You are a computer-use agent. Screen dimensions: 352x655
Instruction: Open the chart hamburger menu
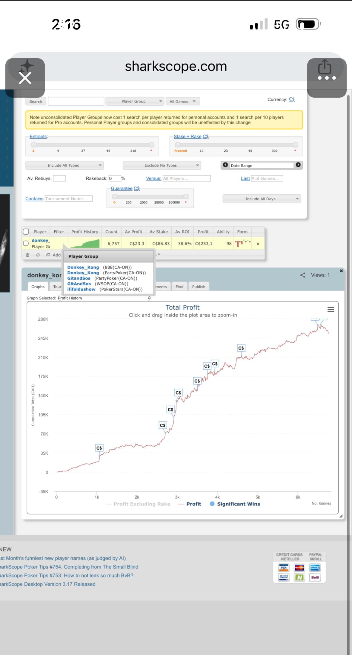pyautogui.click(x=331, y=309)
